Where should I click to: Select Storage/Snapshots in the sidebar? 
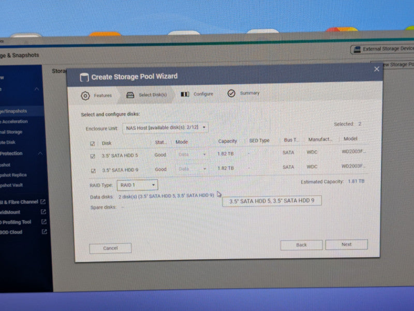click(21, 111)
